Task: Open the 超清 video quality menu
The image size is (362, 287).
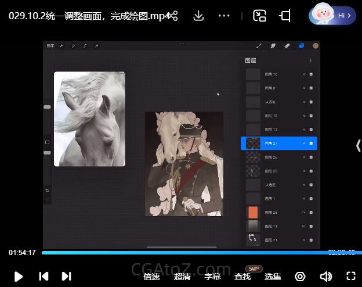Action: [182, 277]
